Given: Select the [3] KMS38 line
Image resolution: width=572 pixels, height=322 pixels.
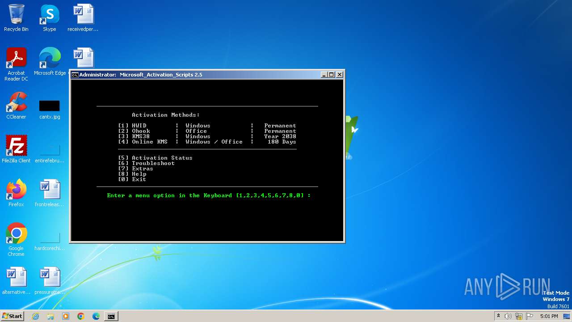Looking at the screenshot, I should coord(207,136).
